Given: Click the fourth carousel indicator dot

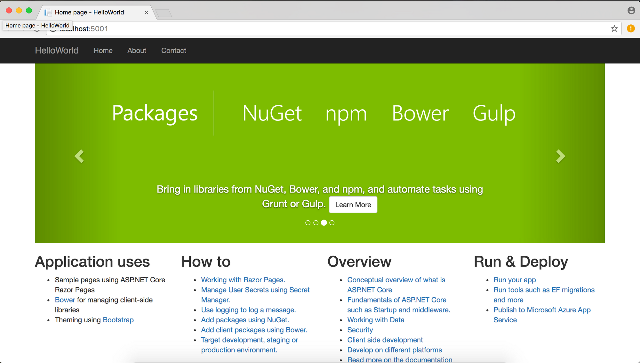Looking at the screenshot, I should 332,223.
